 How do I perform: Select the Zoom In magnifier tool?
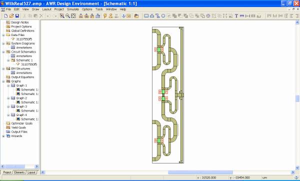coord(62,16)
